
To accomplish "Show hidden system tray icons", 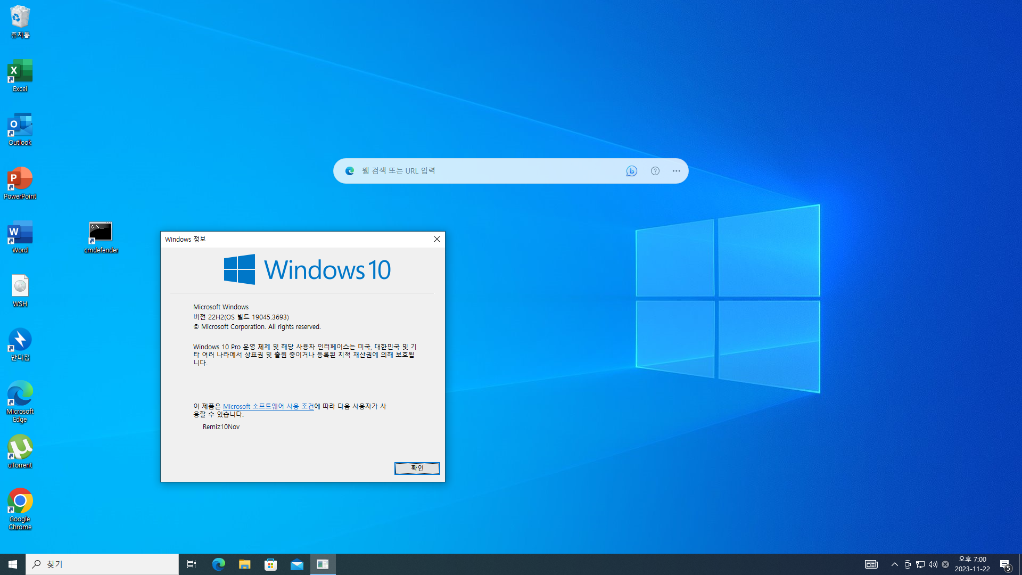I will tap(895, 564).
